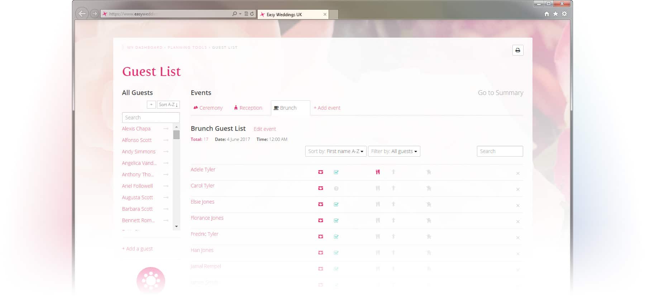Screen dimensions: 645x296
Task: Toggle RSVP checkbox for Florance Jones
Action: point(336,220)
